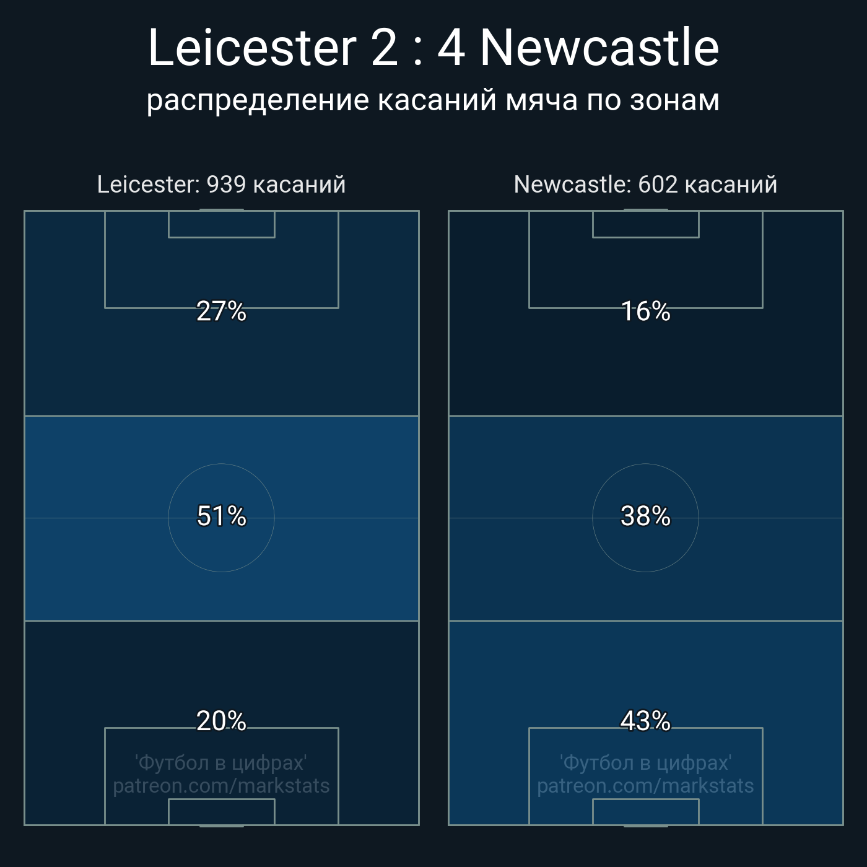Click the bottom six-yard box on Newcastle pitch

[x=646, y=812]
